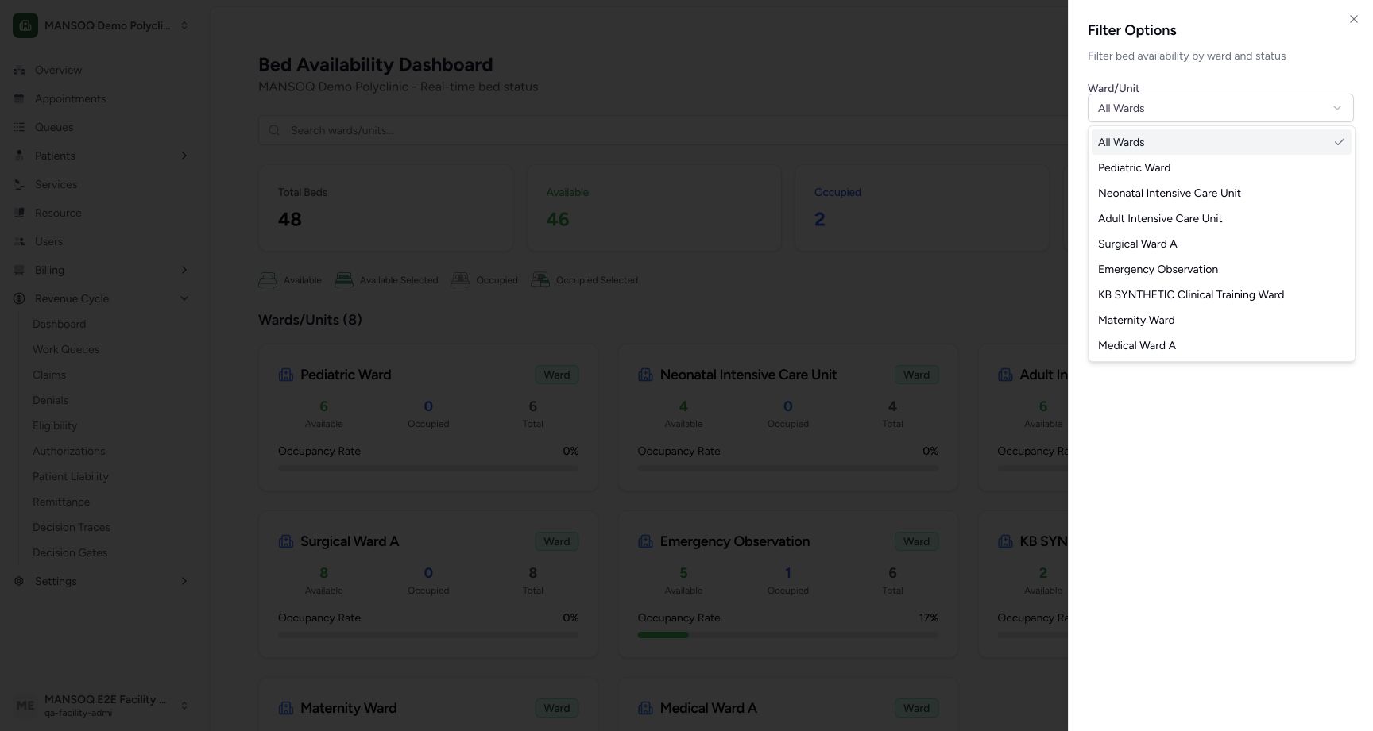Click the Emergency Observation occupancy rate bar
The image size is (1373, 731).
pyautogui.click(x=787, y=635)
